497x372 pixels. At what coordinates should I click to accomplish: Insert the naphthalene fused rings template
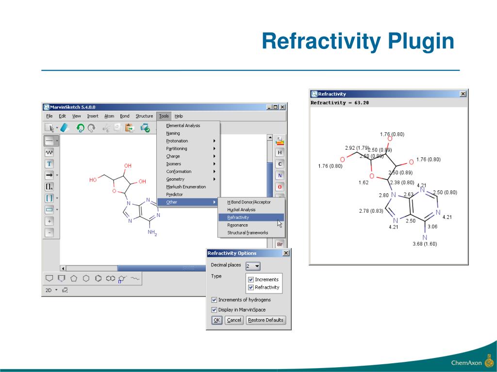point(111,279)
